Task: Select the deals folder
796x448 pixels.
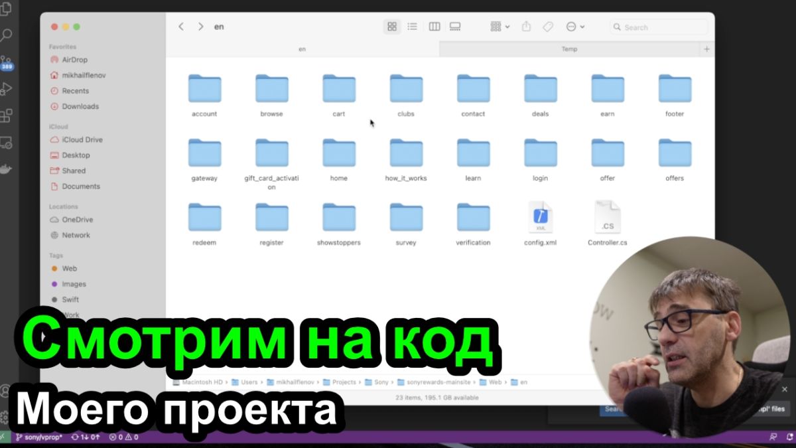Action: tap(541, 89)
